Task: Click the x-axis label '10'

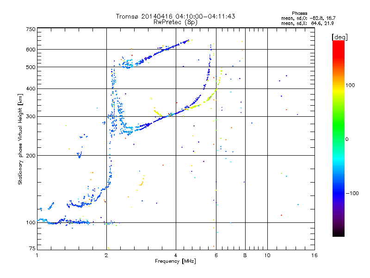Action: (x=267, y=255)
